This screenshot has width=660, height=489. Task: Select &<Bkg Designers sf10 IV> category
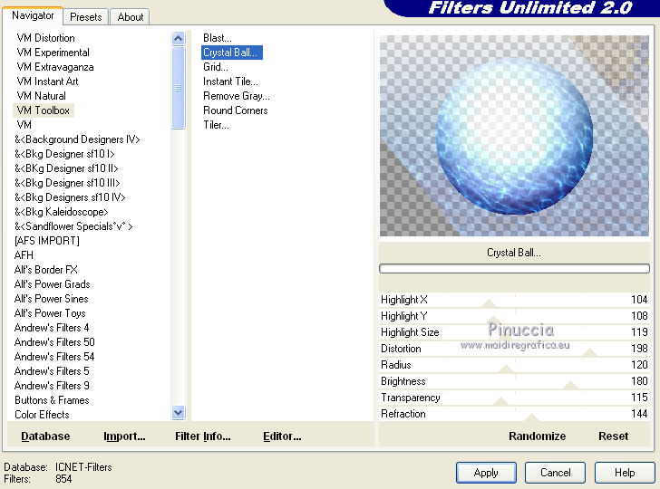[x=70, y=197]
